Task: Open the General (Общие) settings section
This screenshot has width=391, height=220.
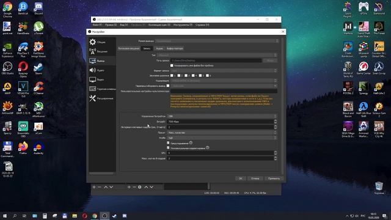Action: point(102,42)
